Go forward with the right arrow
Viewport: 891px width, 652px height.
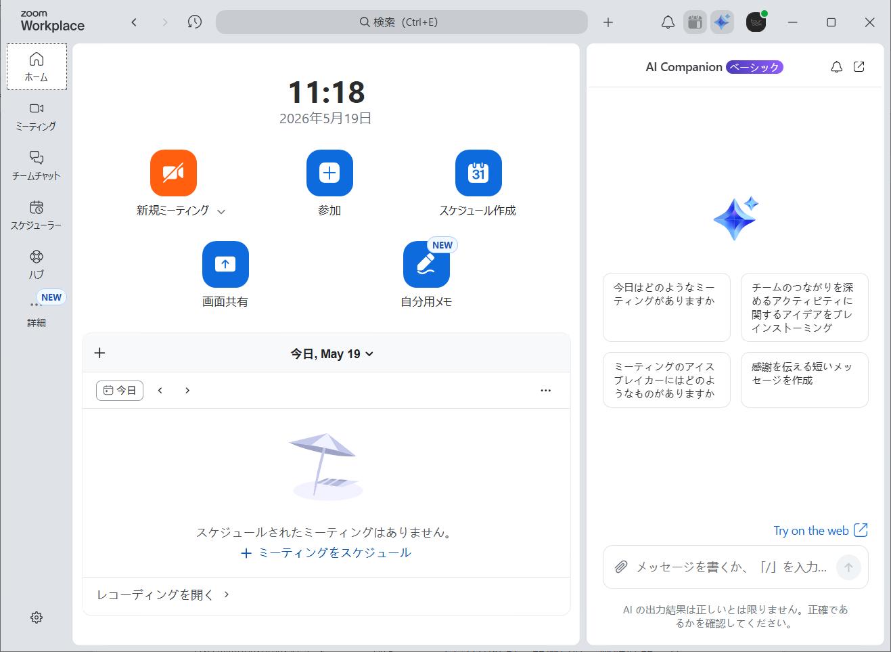164,22
